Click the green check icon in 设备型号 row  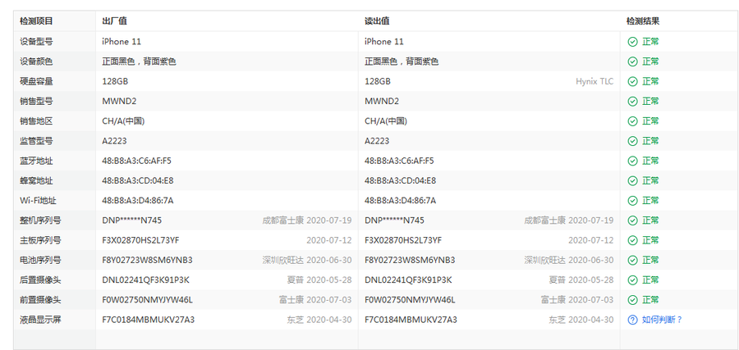pyautogui.click(x=632, y=42)
